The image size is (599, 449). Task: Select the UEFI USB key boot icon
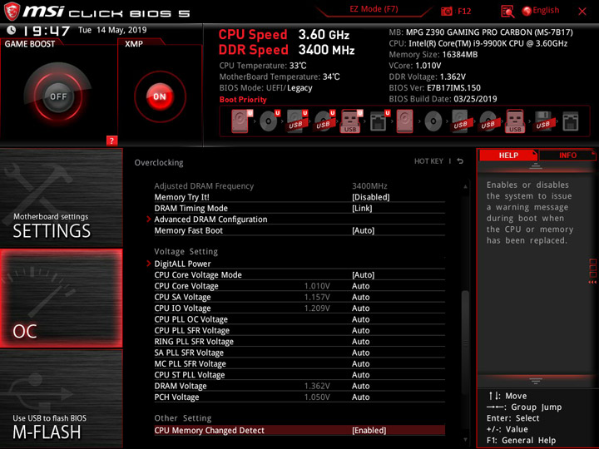[351, 121]
